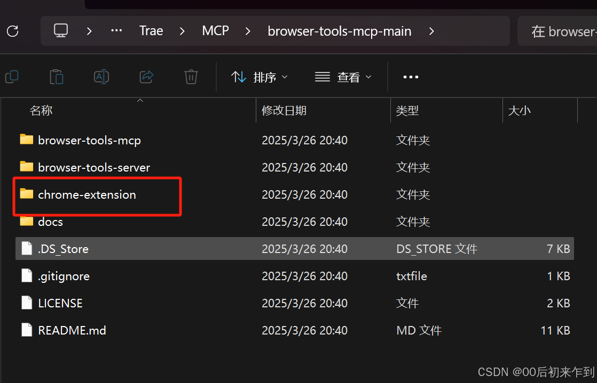Screen dimensions: 597x383
Task: Click the This PC monitor icon
Action: point(61,31)
